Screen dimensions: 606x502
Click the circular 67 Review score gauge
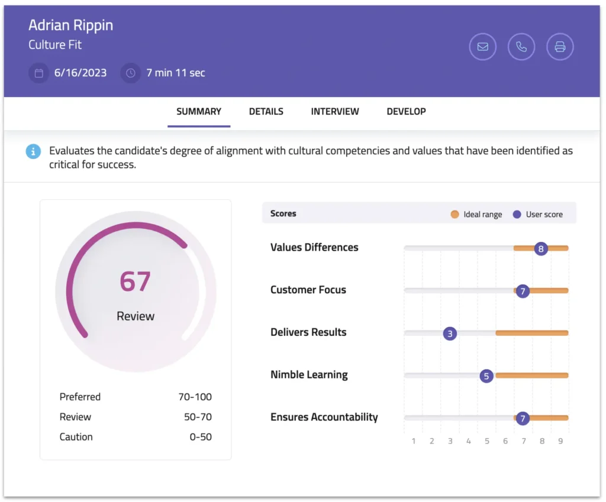pos(136,292)
